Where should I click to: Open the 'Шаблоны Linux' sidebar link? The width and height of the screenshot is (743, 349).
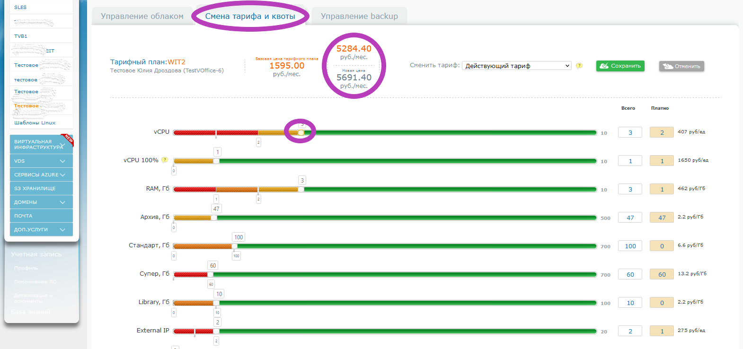click(35, 122)
